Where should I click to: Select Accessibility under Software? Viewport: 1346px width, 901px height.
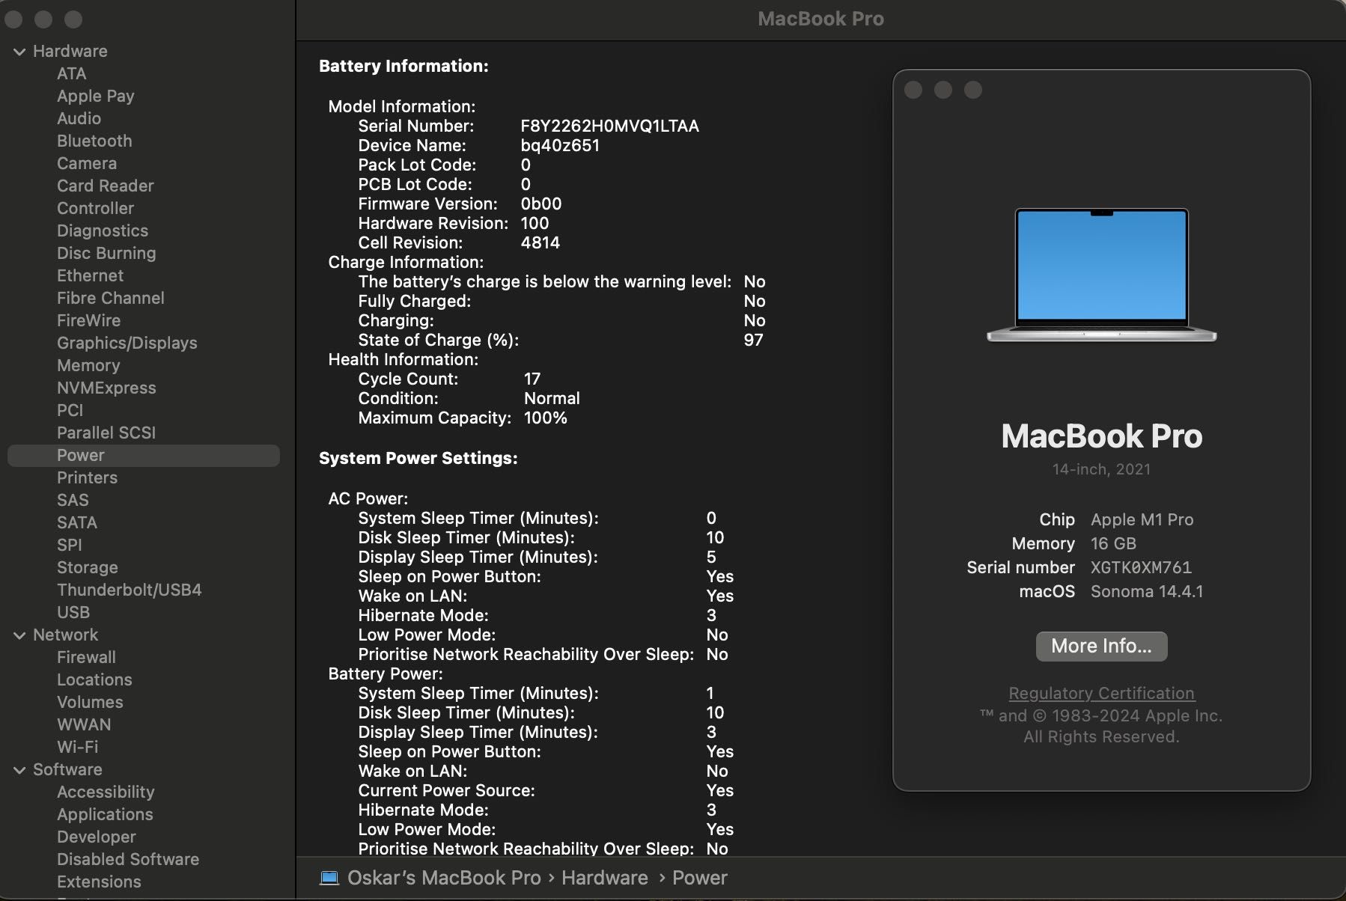tap(106, 792)
